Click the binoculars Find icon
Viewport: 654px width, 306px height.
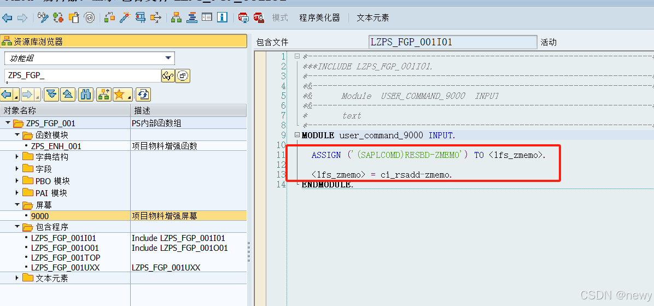point(86,95)
